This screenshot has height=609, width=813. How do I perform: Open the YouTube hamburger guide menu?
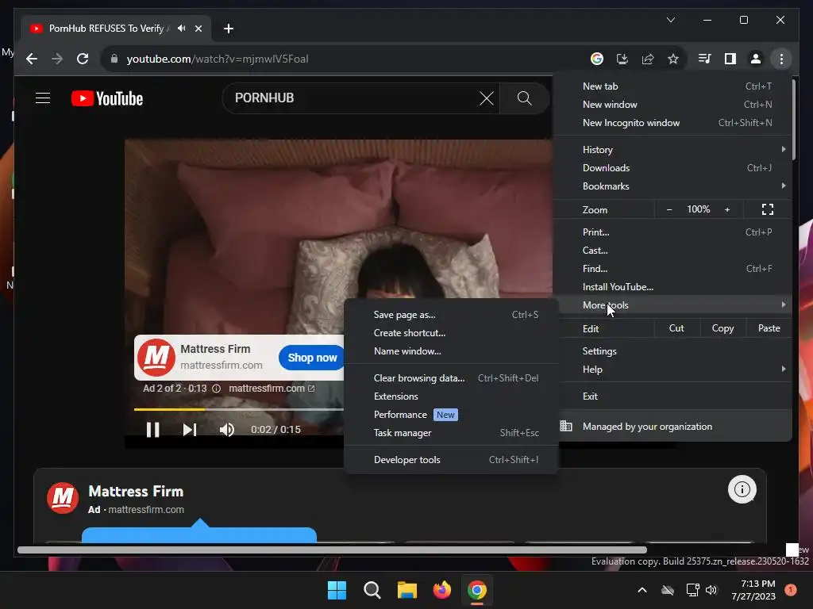tap(43, 98)
